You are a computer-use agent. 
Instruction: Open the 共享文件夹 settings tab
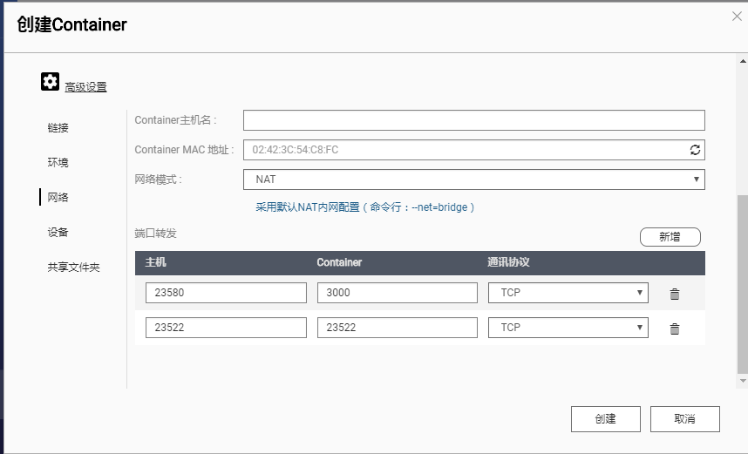click(73, 267)
